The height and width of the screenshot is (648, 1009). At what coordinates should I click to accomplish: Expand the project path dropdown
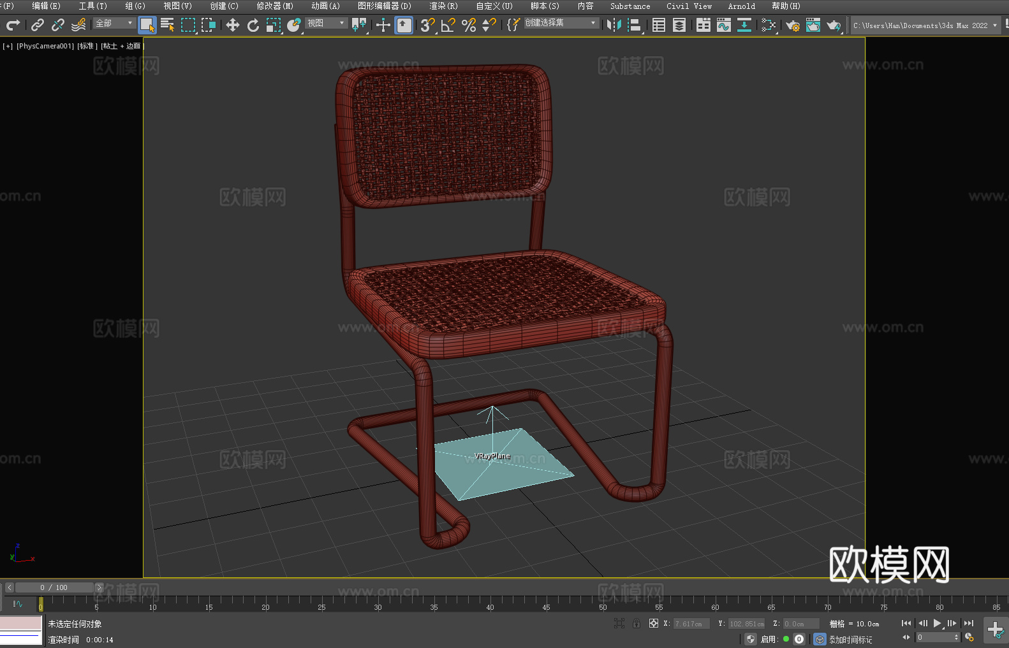tap(994, 25)
